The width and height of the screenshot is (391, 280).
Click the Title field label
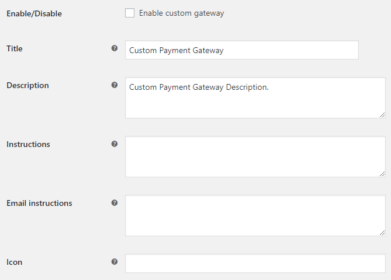point(15,48)
